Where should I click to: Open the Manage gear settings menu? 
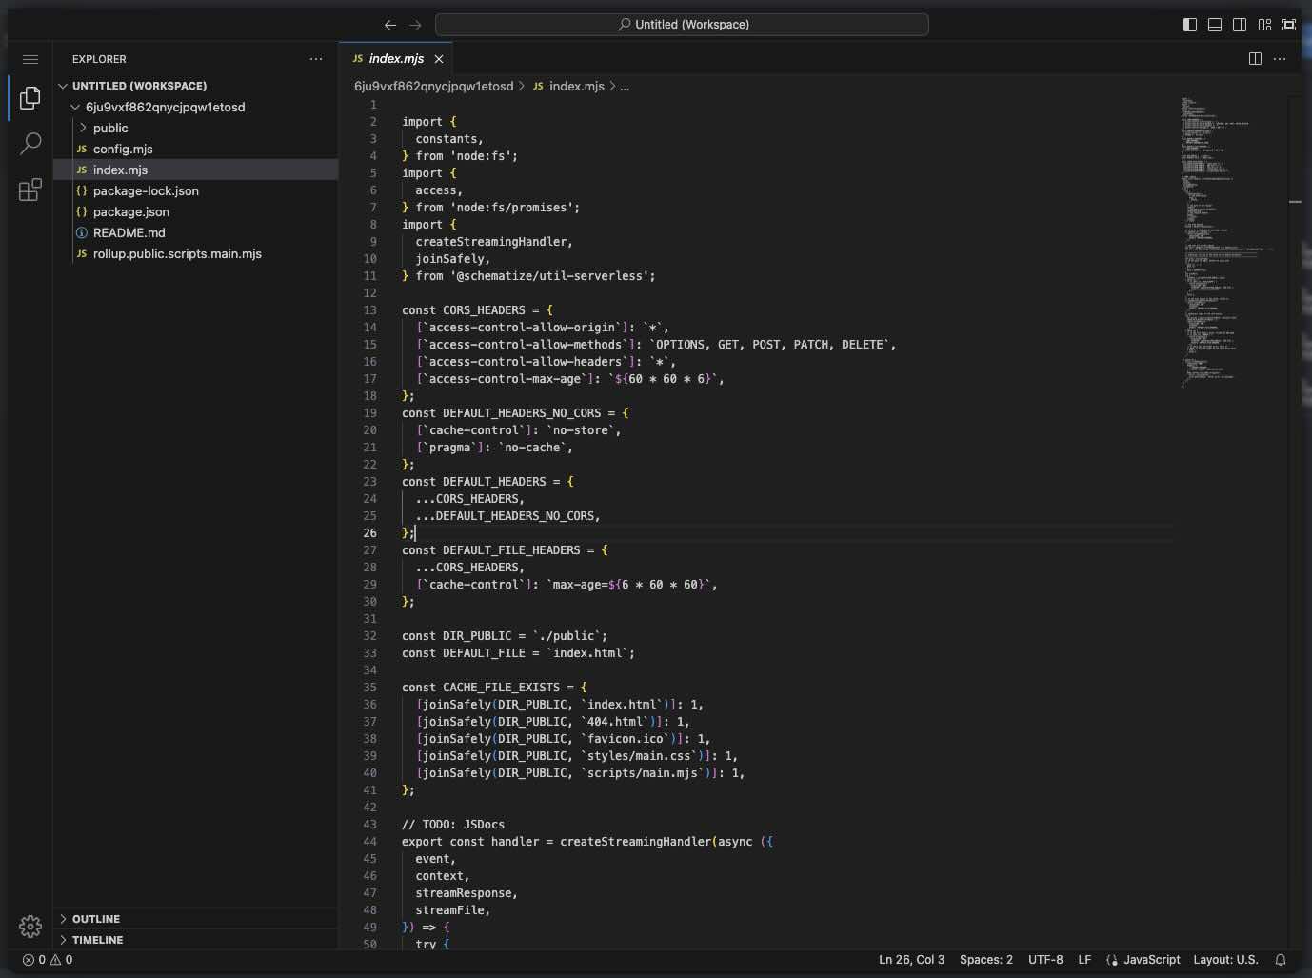[30, 926]
